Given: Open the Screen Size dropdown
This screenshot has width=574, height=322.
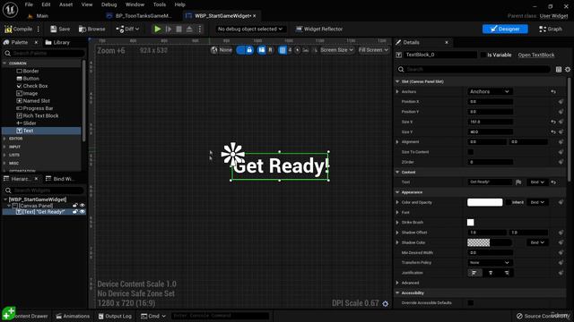Looking at the screenshot, I should (337, 50).
